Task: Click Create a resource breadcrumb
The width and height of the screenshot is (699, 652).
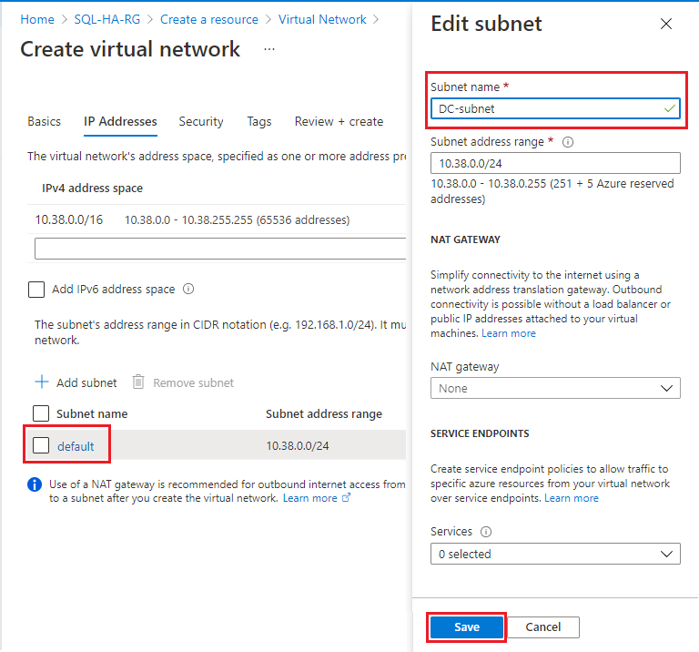Action: pyautogui.click(x=209, y=20)
